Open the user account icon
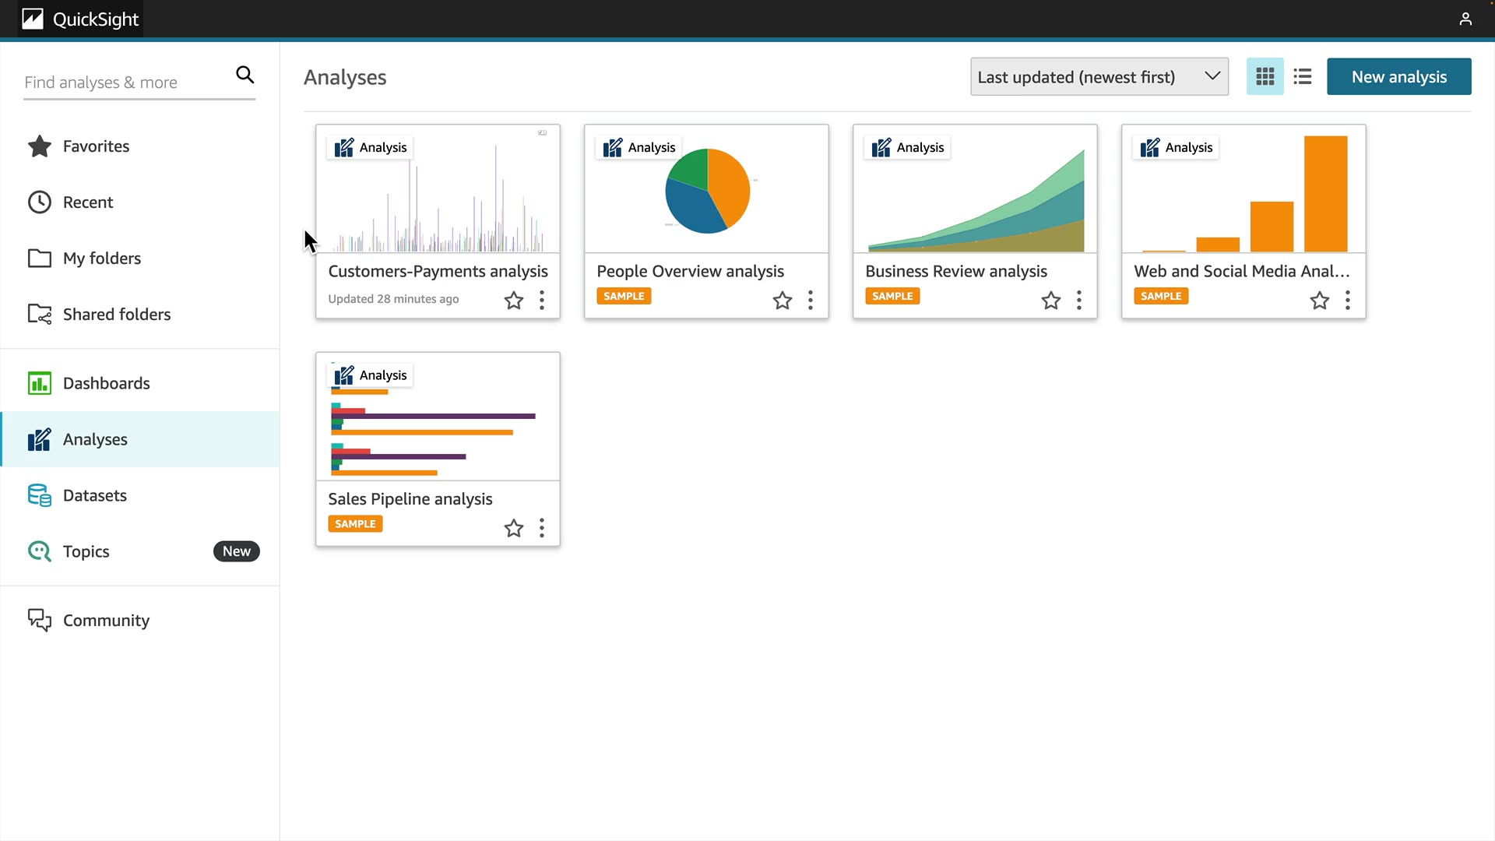 pos(1465,19)
